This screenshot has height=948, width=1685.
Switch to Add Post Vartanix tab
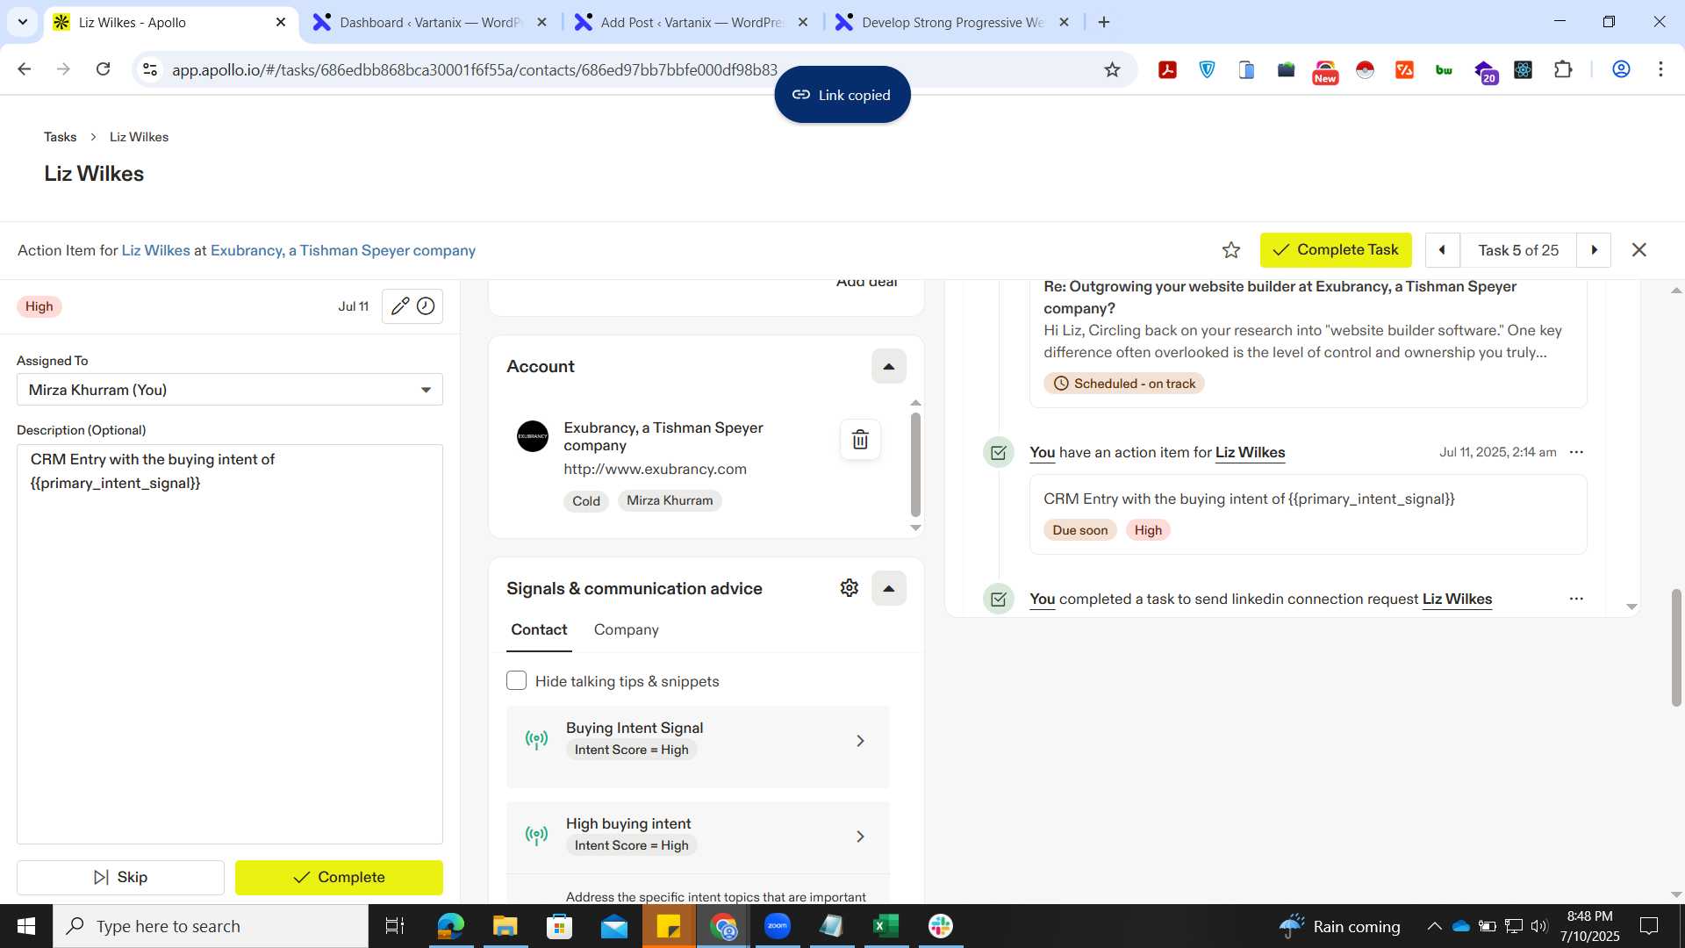pyautogui.click(x=691, y=23)
